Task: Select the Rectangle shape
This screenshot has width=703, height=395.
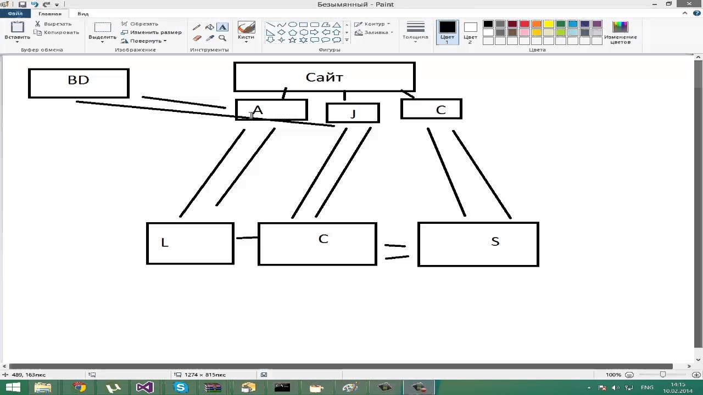Action: click(x=304, y=25)
